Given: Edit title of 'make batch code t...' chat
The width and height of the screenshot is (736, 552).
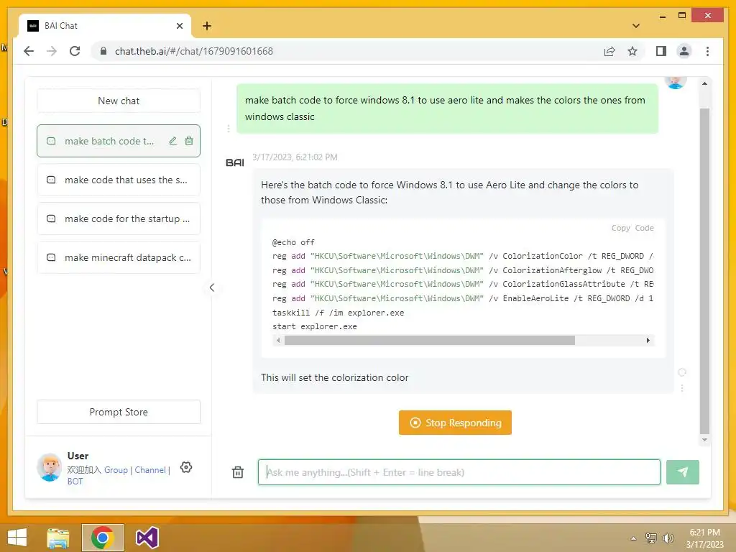Looking at the screenshot, I should click(x=172, y=141).
